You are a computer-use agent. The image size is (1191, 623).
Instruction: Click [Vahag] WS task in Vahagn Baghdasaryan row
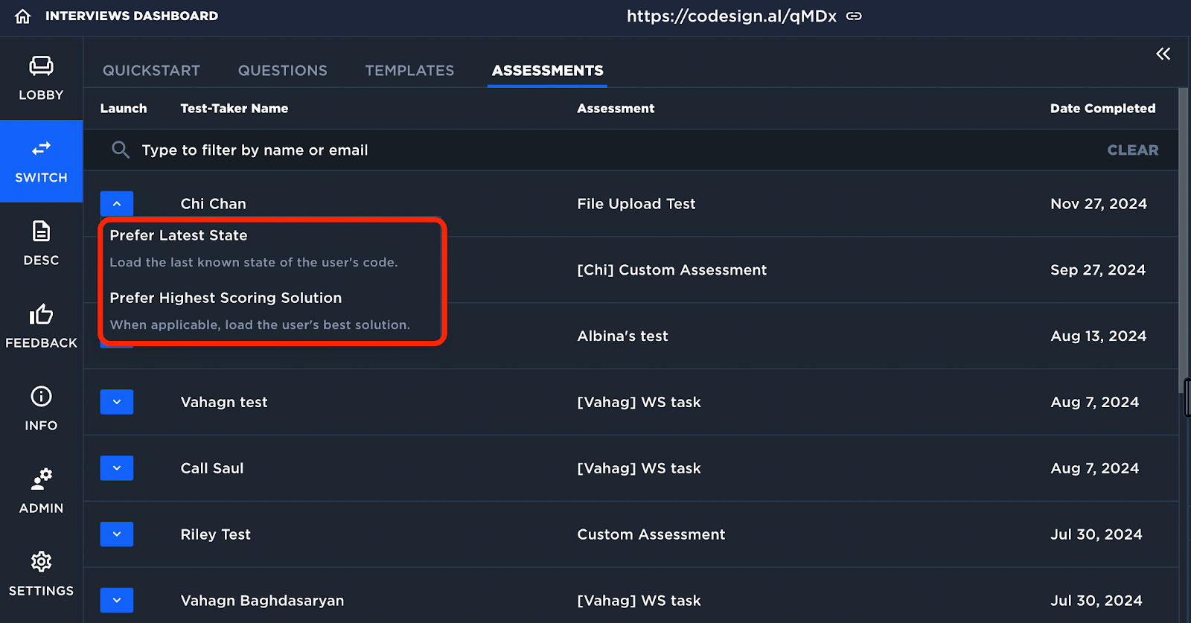point(639,601)
